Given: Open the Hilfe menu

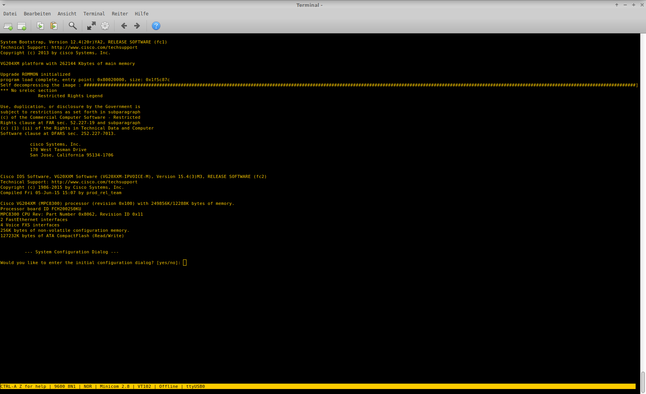Looking at the screenshot, I should (142, 14).
